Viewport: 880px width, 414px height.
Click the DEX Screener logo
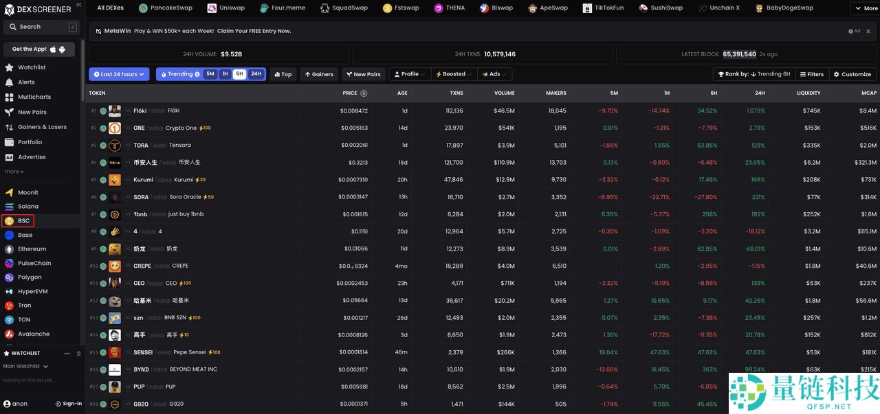point(38,9)
